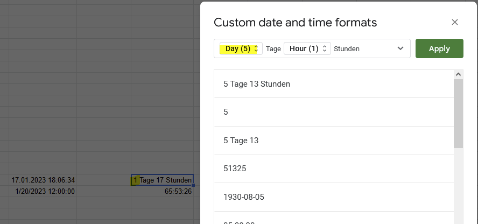Open the Day (5) token options

(238, 48)
